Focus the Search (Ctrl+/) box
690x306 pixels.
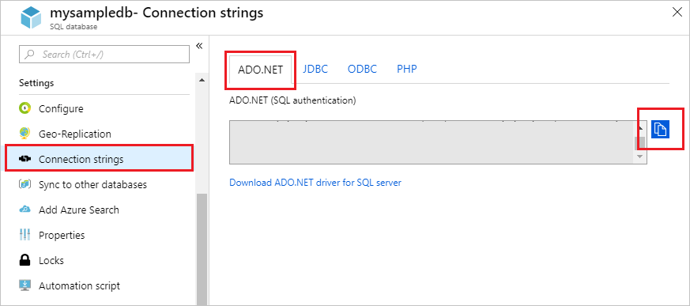point(104,54)
